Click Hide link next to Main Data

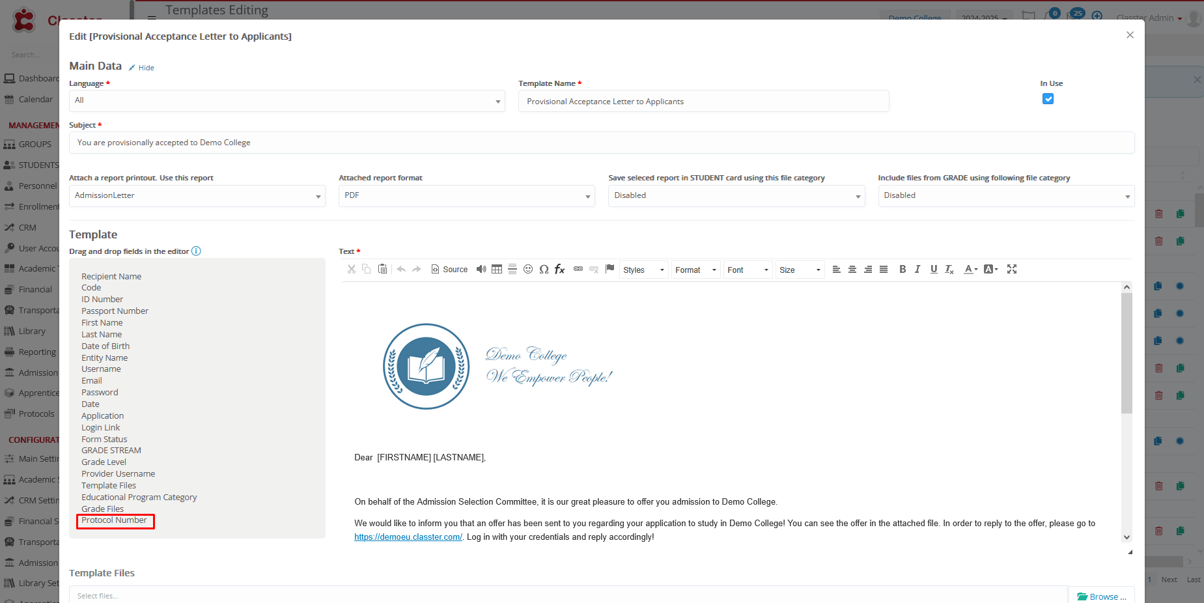pos(145,68)
